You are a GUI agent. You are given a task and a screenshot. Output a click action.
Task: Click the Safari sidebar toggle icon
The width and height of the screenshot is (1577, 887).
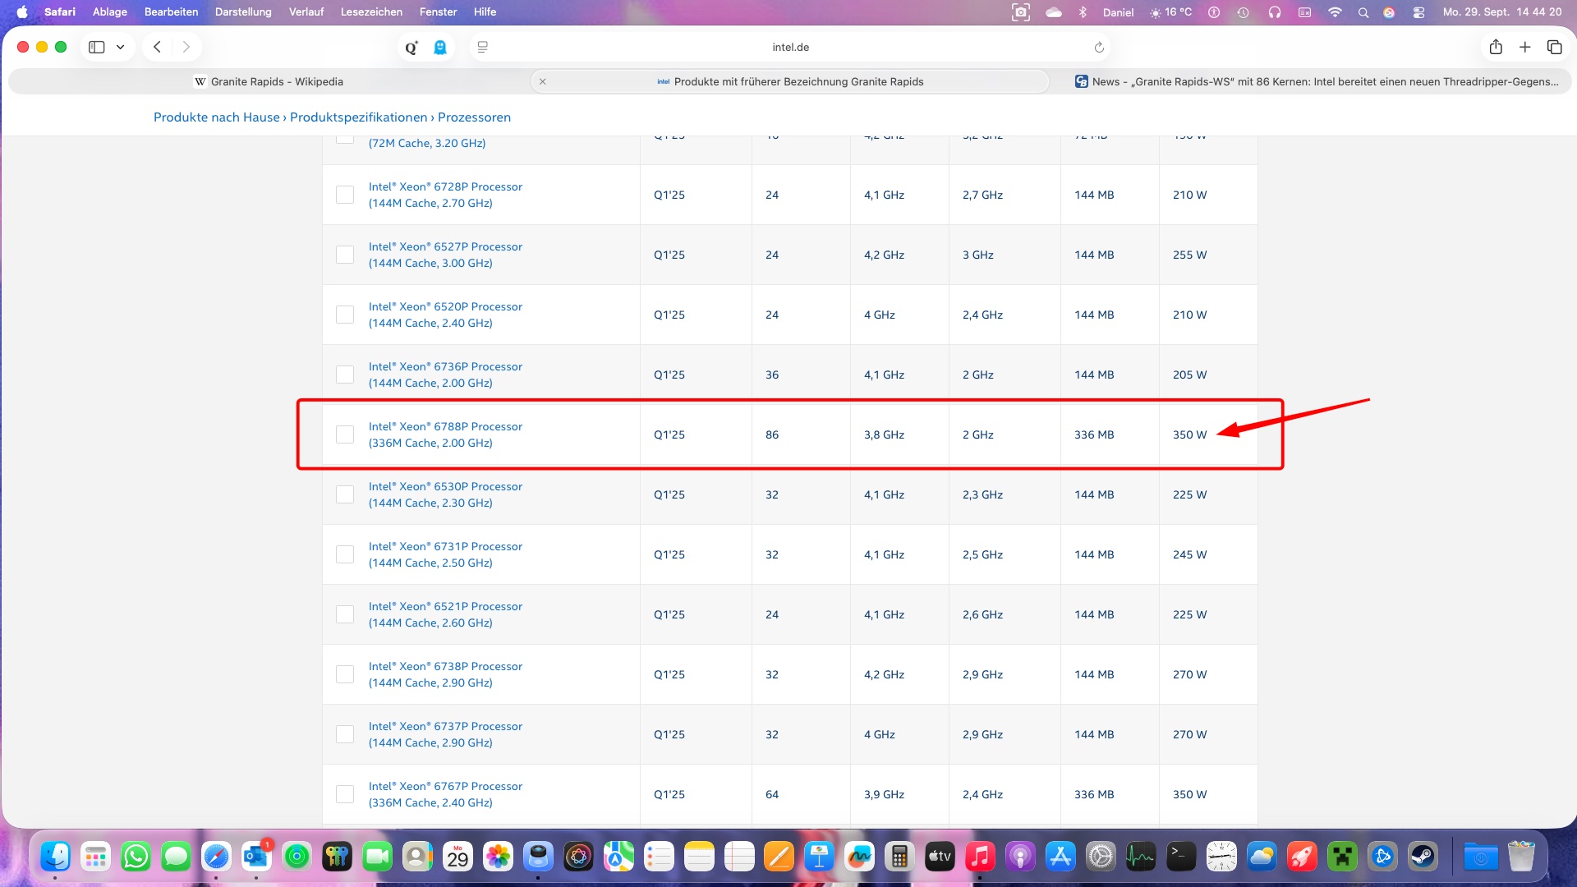[97, 47]
